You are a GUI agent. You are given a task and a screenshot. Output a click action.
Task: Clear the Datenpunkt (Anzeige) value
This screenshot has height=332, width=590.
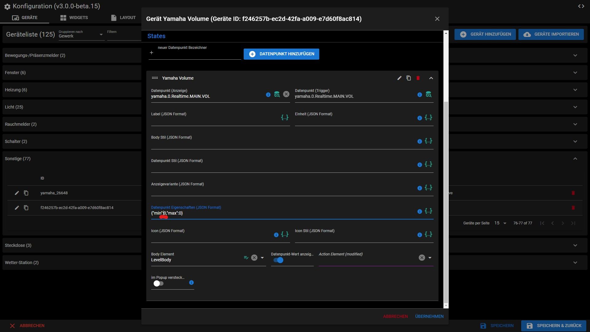(286, 94)
